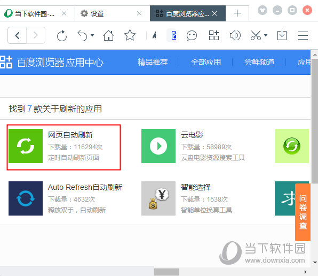Viewport: 318px width, 276px height.
Task: Click the 找到 7 款关于刷新的应用 heading
Action: [x=55, y=109]
